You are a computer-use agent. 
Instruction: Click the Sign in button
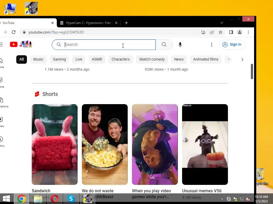[232, 45]
